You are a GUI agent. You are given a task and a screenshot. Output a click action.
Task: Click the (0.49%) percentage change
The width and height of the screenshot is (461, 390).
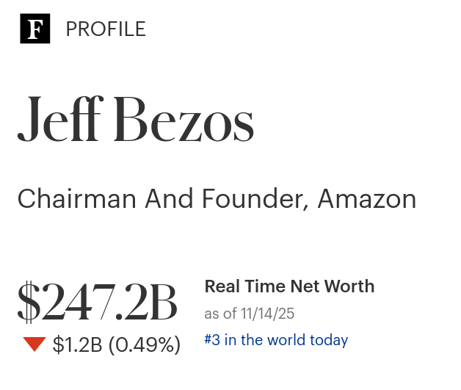(144, 344)
